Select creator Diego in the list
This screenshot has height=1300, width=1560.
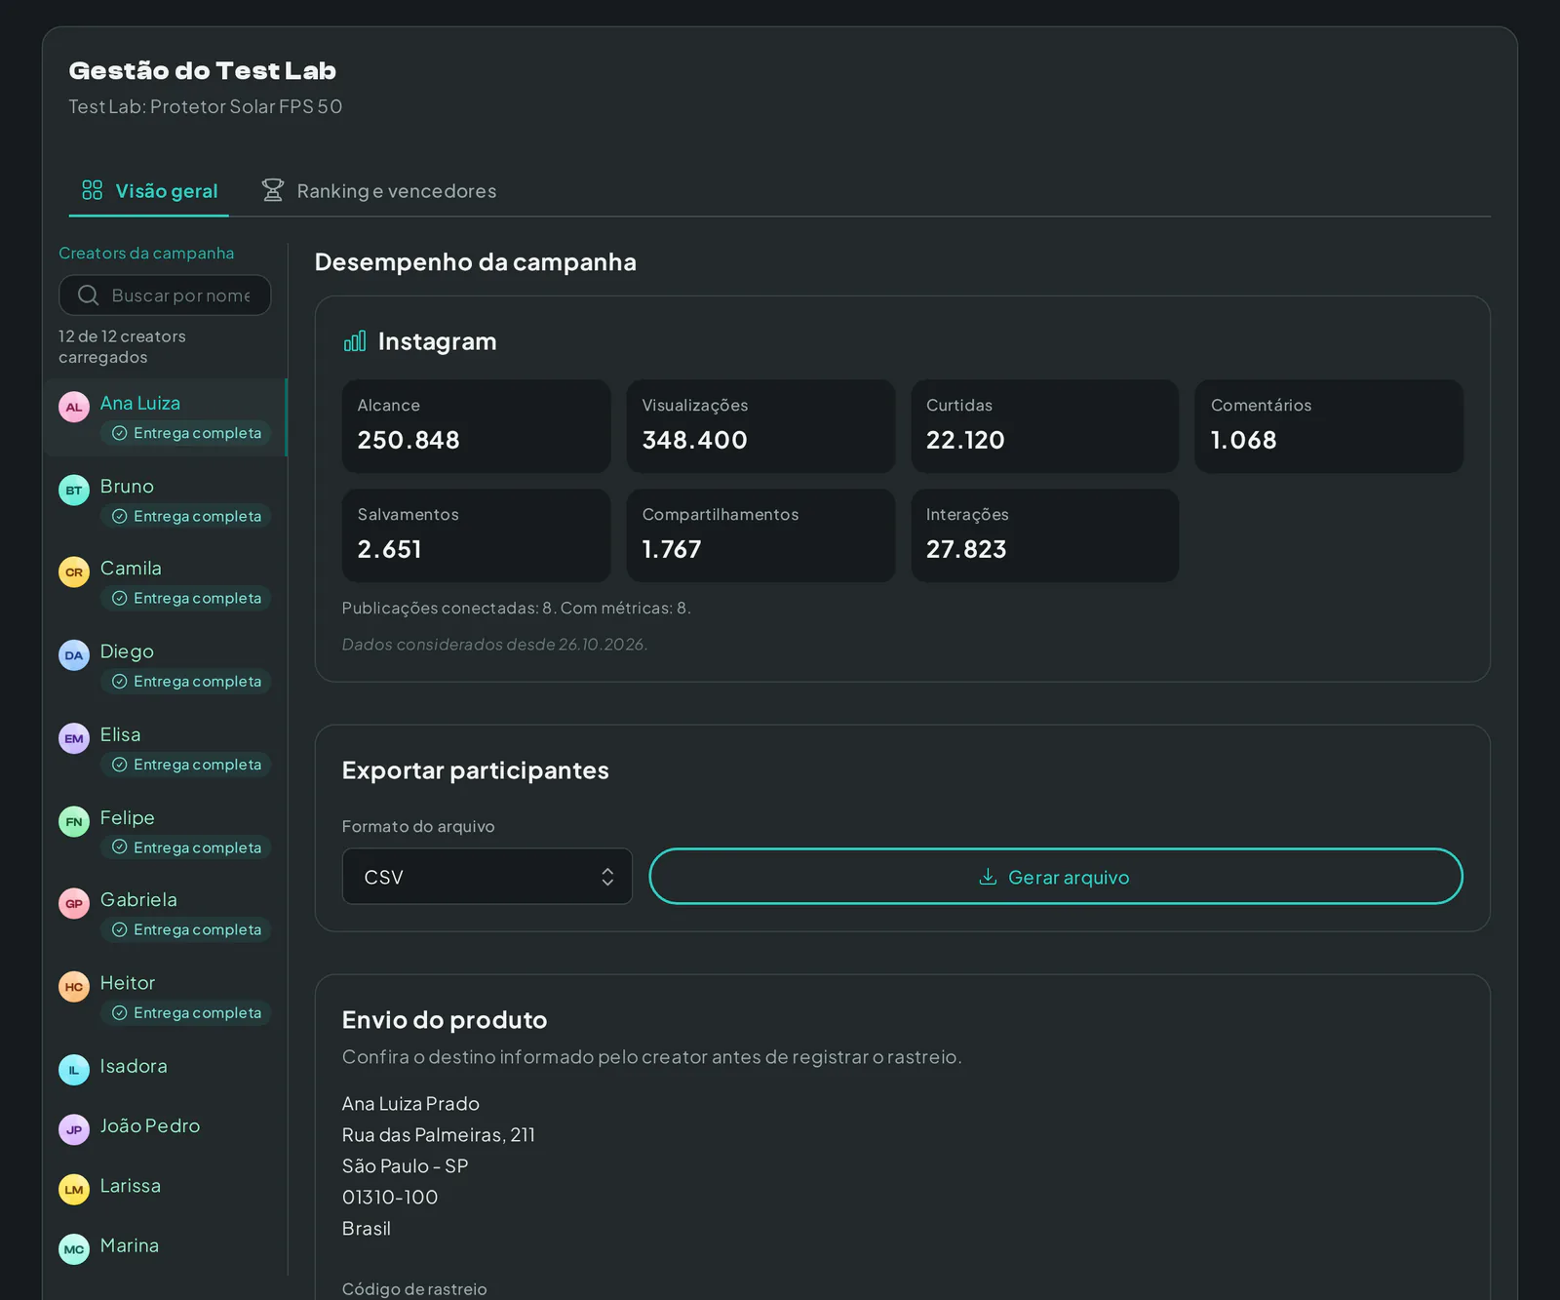coord(165,666)
